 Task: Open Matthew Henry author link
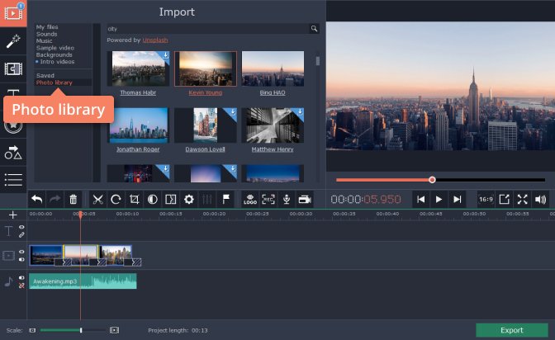pos(273,149)
